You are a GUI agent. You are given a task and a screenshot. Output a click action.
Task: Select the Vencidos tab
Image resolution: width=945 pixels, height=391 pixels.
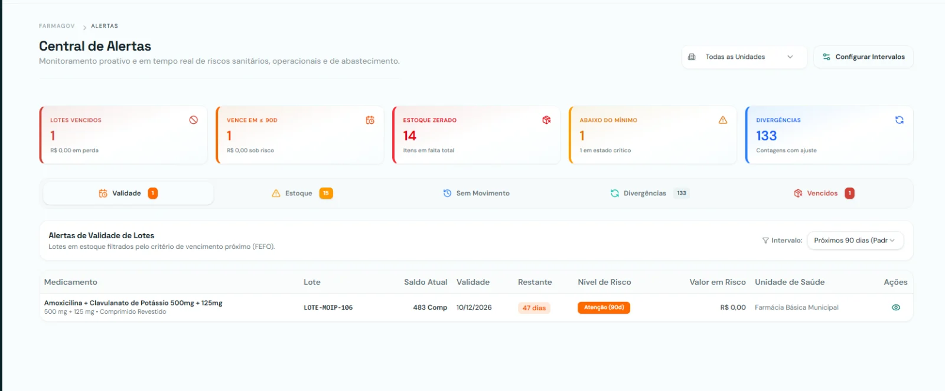pyautogui.click(x=824, y=193)
